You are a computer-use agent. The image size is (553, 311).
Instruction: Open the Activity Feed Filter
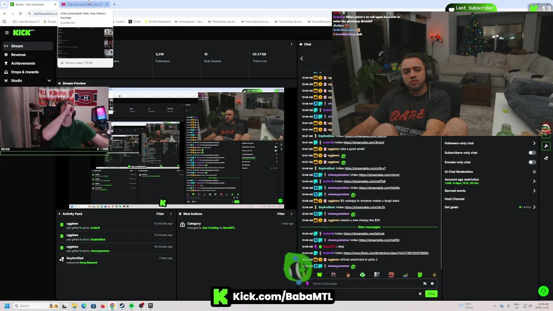click(x=160, y=214)
